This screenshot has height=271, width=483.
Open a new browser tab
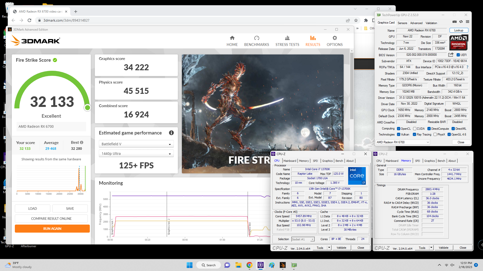(x=76, y=12)
